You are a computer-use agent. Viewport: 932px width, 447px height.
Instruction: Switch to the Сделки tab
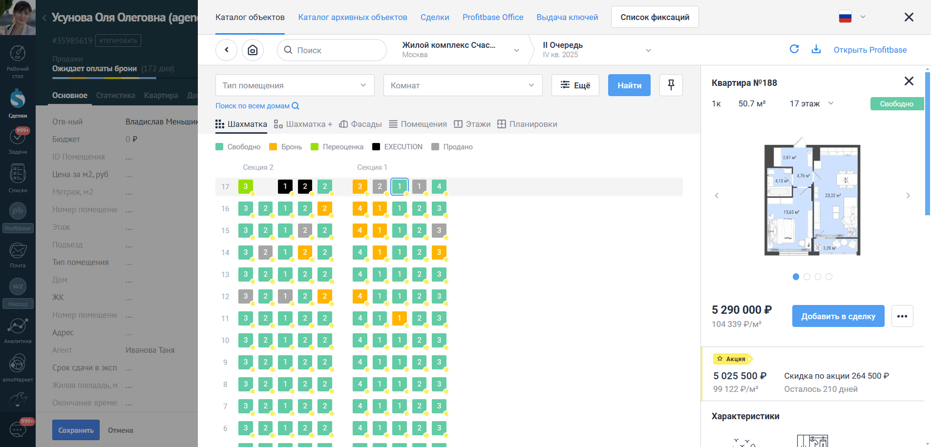point(435,17)
